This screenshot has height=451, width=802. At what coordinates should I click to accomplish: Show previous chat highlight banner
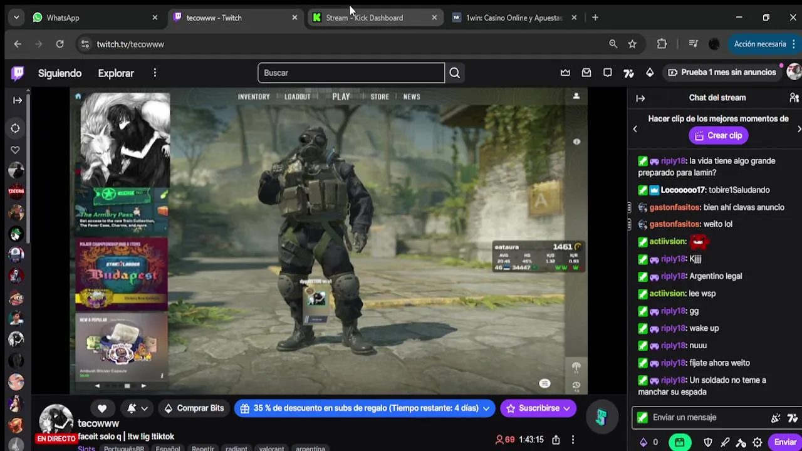[x=635, y=129]
